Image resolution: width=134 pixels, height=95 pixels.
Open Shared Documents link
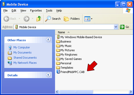pos(25,58)
